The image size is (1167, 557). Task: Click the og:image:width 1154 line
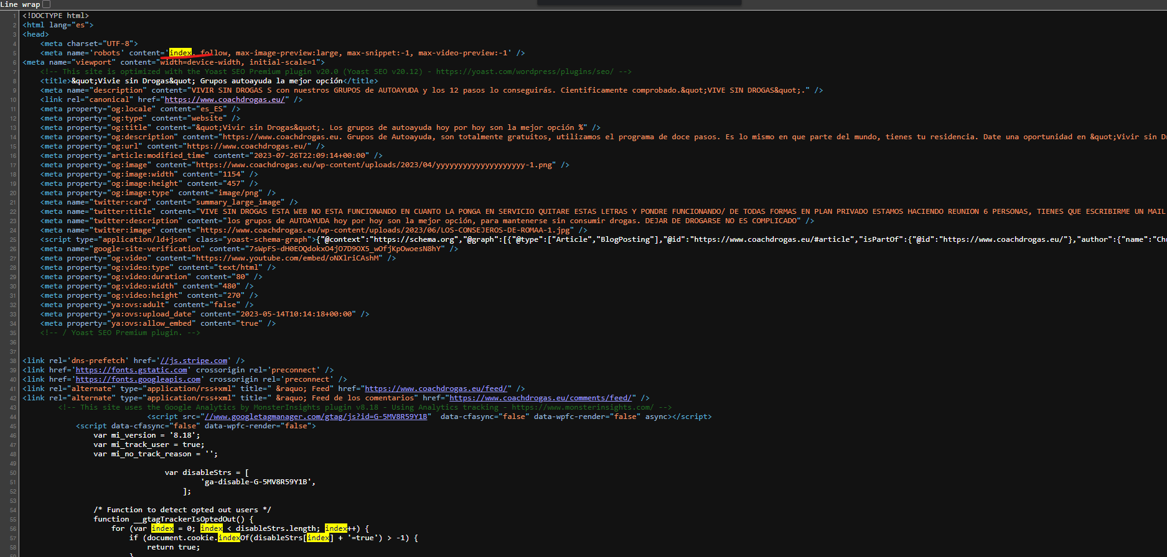149,174
